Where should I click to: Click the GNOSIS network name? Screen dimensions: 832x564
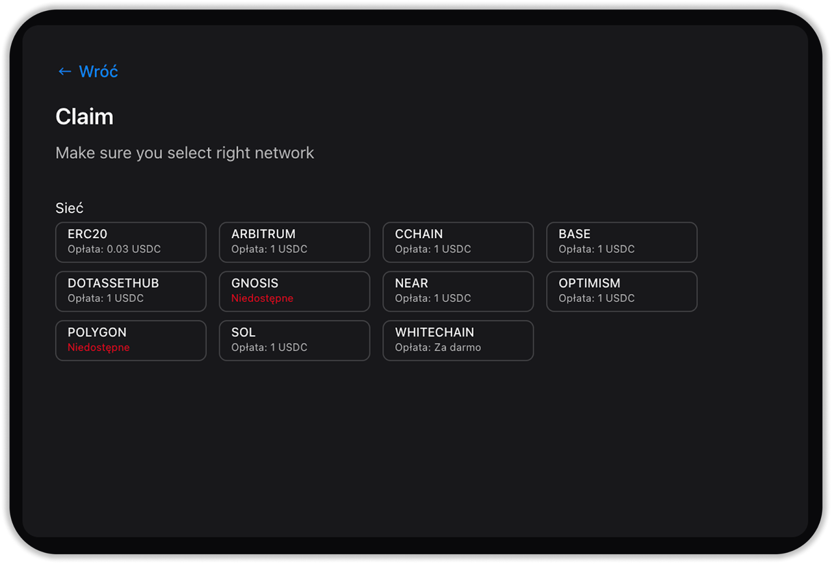(255, 283)
